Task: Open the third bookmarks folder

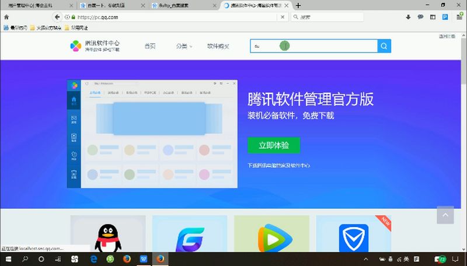Action: [76, 27]
